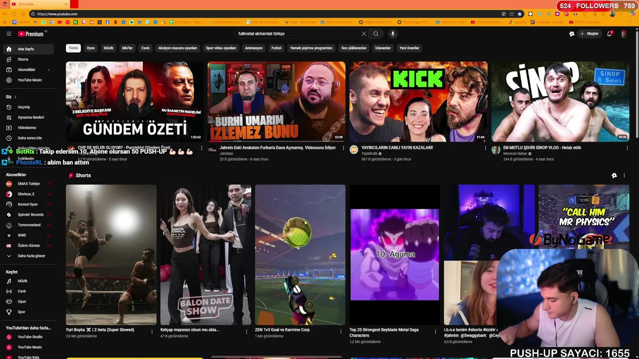The image size is (639, 359).
Task: Open Shorts from the sidebar
Action: [28, 59]
